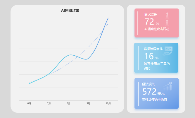
Task: Click the hand holding money icon
Action: [x=168, y=51]
